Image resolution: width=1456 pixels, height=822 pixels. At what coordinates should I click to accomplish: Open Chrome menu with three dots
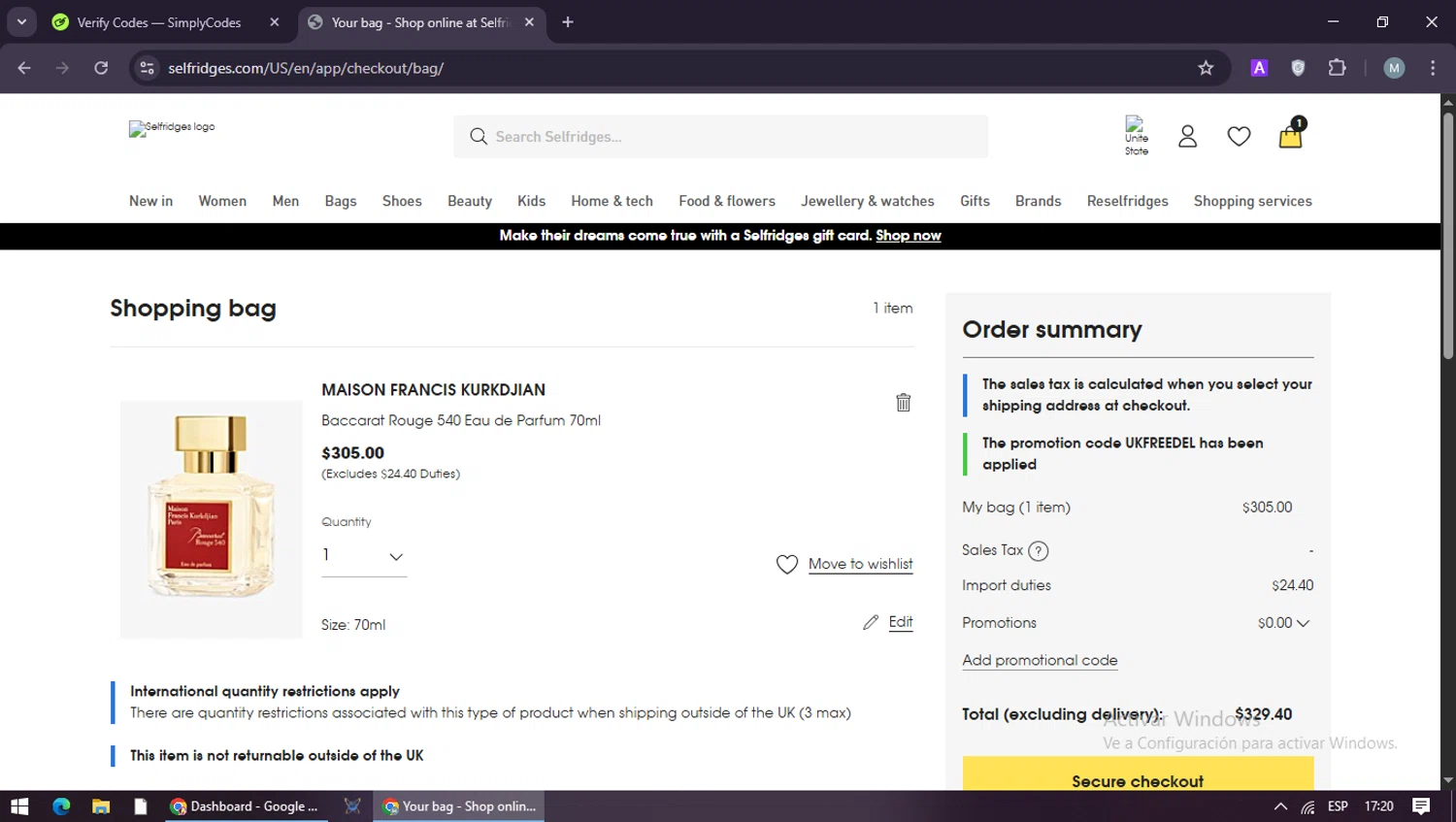pos(1433,68)
